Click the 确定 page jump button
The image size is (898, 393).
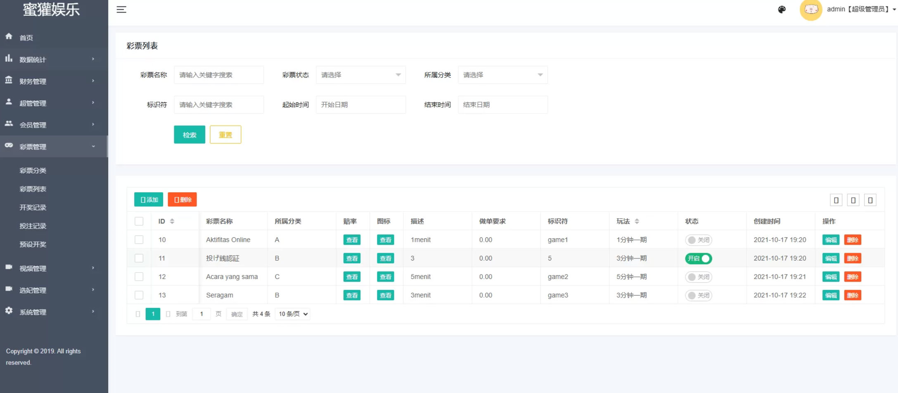[237, 314]
